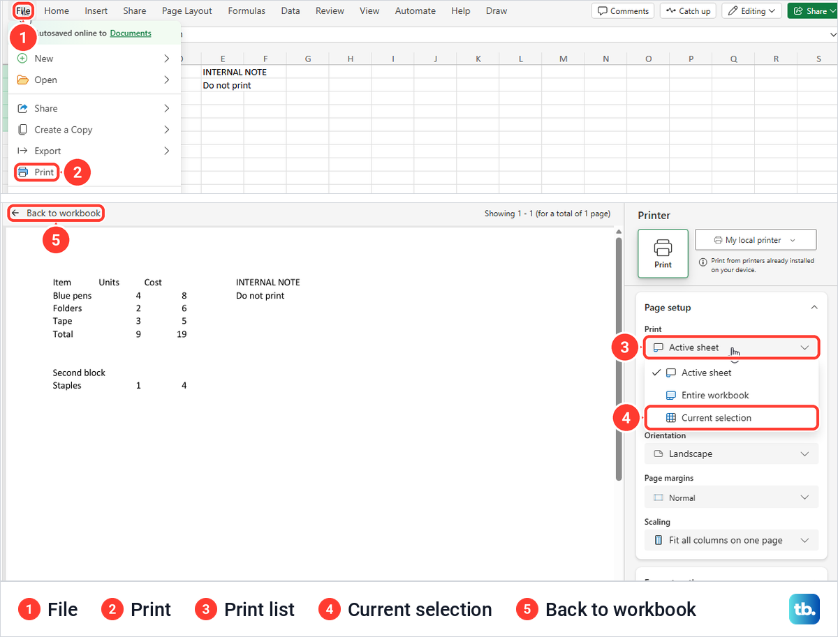This screenshot has height=637, width=838.
Task: Switch to the Home ribbon tab
Action: (x=57, y=11)
